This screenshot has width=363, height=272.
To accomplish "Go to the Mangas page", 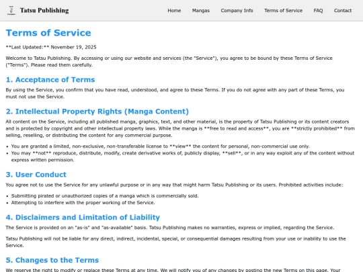I will point(201,10).
